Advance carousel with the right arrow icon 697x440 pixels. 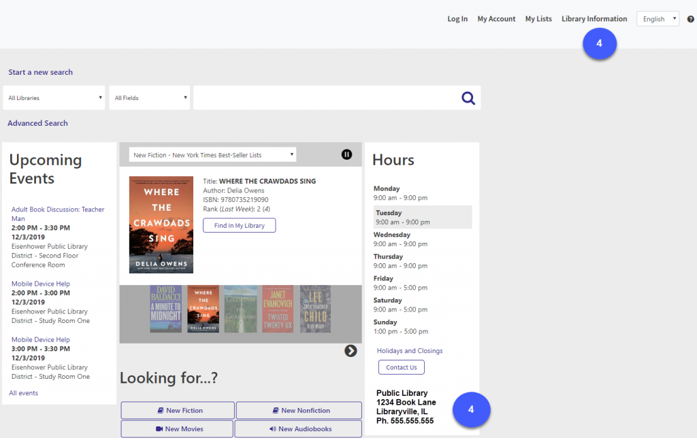click(x=351, y=351)
